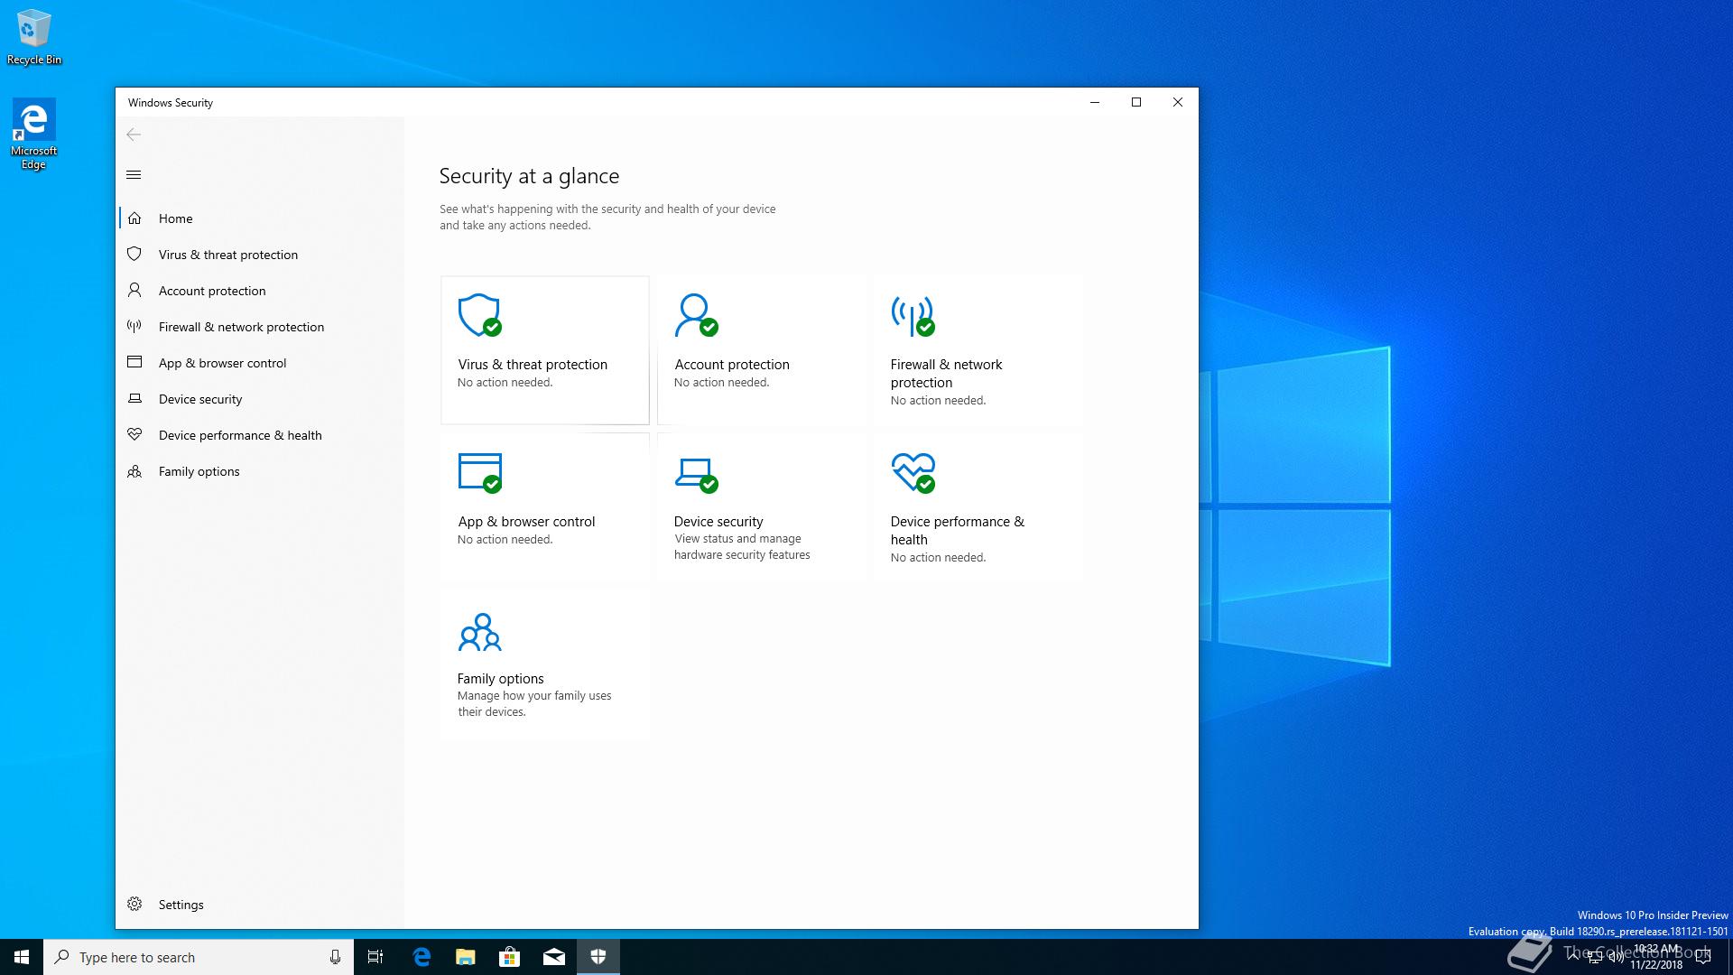Open the Device security laptop tile icon

point(695,472)
